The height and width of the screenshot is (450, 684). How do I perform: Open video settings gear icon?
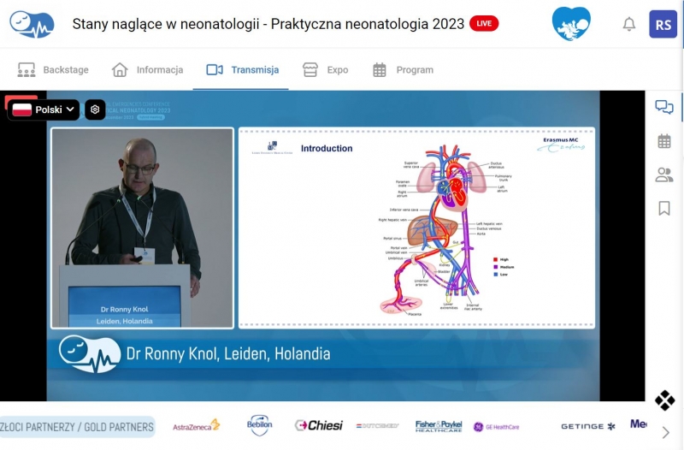click(95, 110)
